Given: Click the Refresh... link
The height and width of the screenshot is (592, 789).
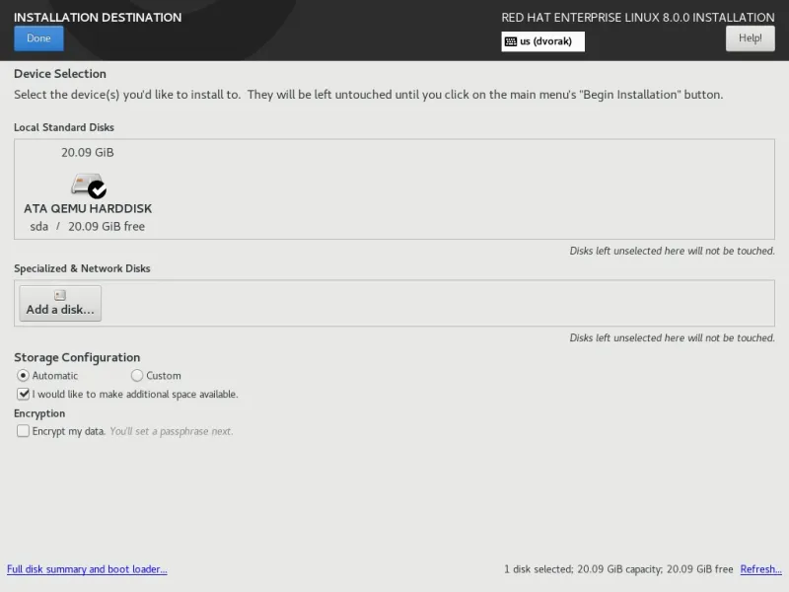Looking at the screenshot, I should click(x=760, y=569).
